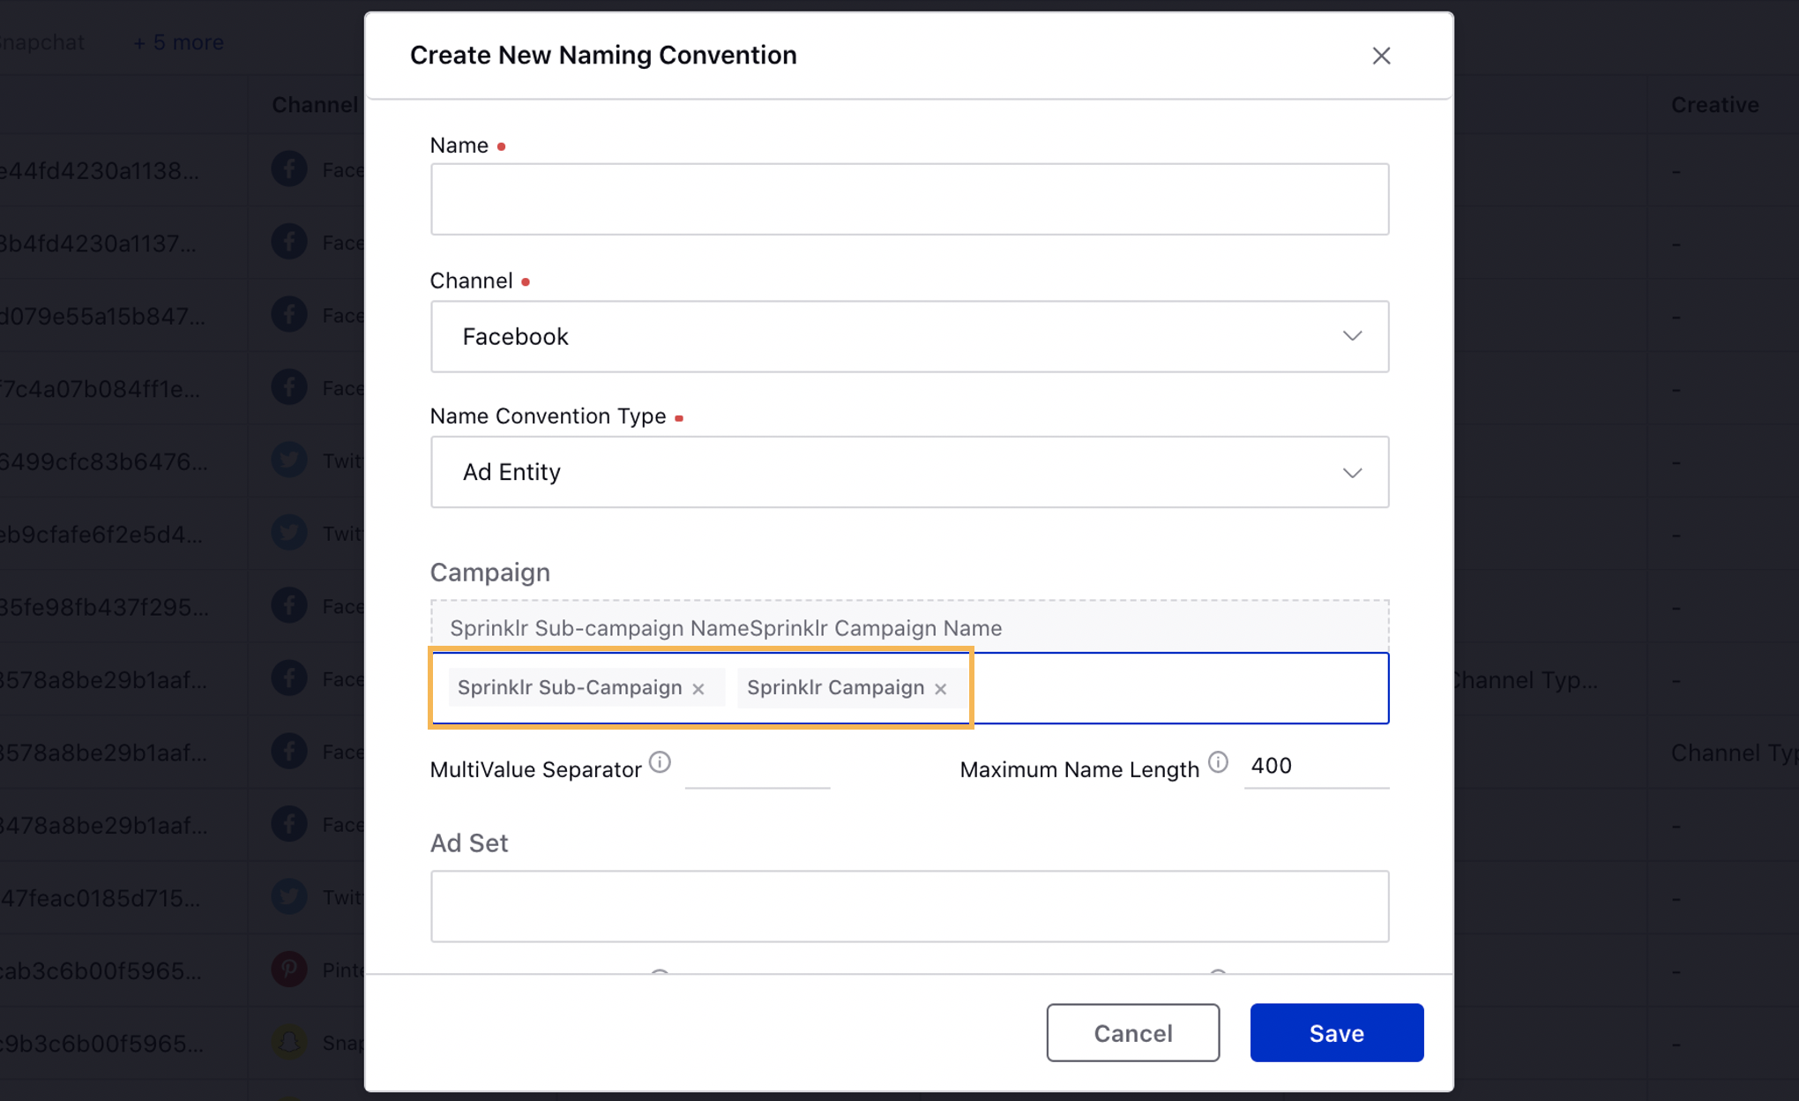The width and height of the screenshot is (1799, 1101).
Task: Click the Sprinklr Campaign tag label
Action: (x=835, y=687)
